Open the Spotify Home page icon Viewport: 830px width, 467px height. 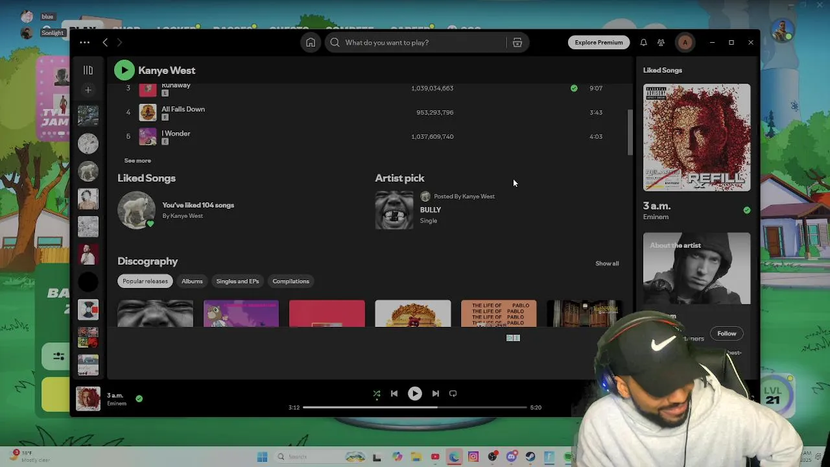click(311, 42)
